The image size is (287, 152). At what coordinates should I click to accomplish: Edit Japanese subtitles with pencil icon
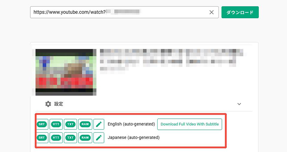(99, 137)
